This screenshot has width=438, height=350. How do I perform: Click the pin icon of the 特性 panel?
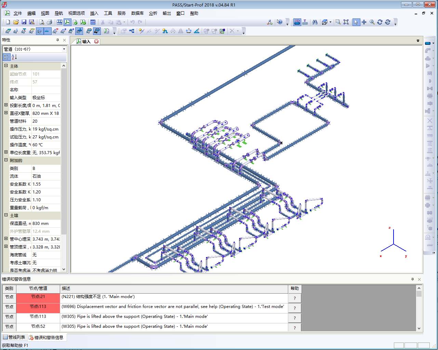tap(57, 40)
